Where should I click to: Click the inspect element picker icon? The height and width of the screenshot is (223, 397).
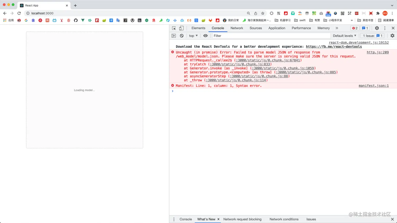(x=174, y=28)
